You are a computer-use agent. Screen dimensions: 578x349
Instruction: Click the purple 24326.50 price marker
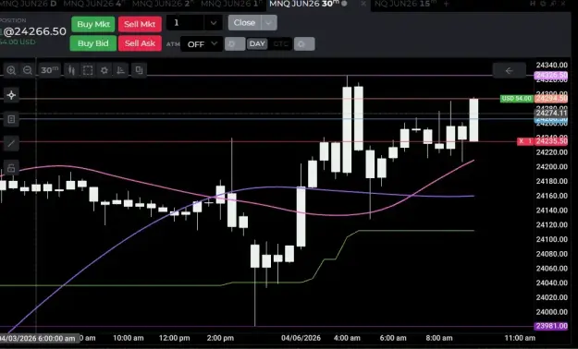click(551, 76)
